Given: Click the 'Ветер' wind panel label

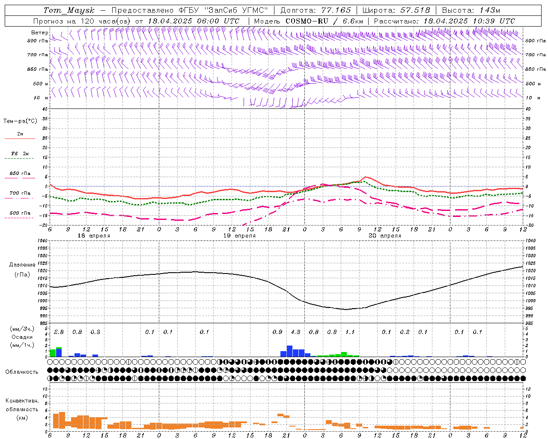Looking at the screenshot, I should [x=39, y=33].
